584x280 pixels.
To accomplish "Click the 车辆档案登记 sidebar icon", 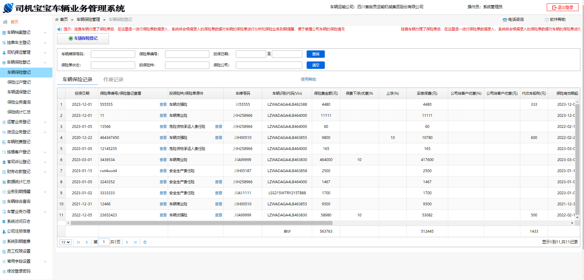I will pos(4,33).
